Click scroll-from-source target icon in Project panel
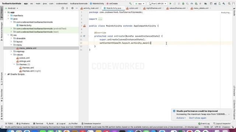 point(63,8)
